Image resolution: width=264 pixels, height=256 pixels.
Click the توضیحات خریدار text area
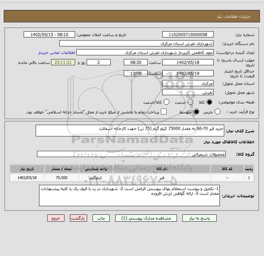pyautogui.click(x=129, y=196)
